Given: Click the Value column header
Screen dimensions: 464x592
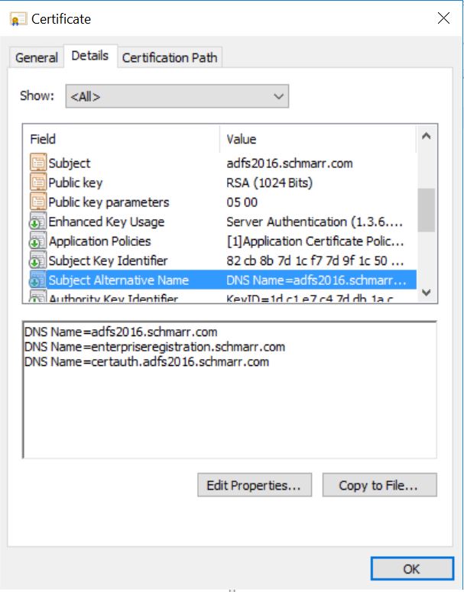Looking at the screenshot, I should click(317, 139).
